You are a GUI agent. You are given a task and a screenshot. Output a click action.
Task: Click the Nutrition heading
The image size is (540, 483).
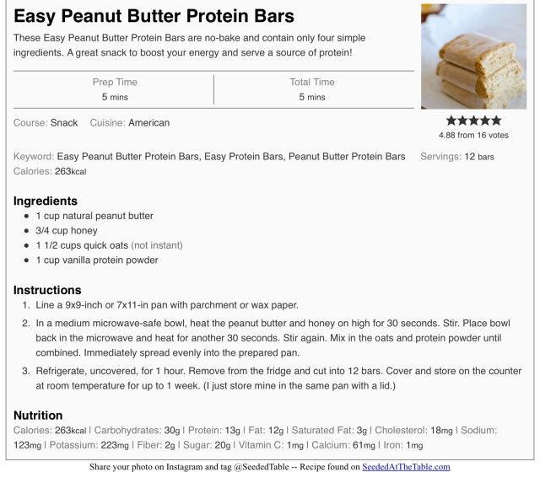[x=38, y=415]
